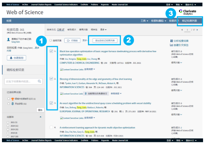Open the more sort options dropdown
The height and width of the screenshot is (144, 206).
tap(103, 30)
